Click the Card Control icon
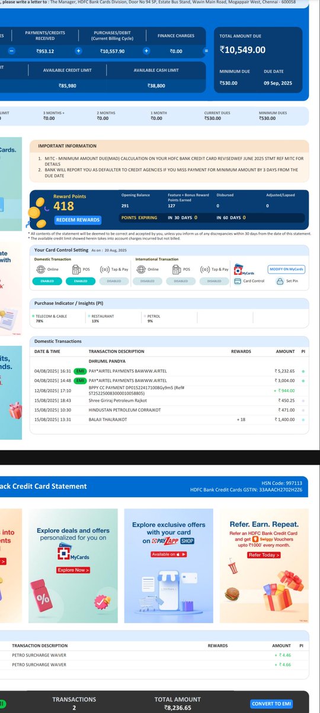The image size is (320, 713). (x=238, y=281)
